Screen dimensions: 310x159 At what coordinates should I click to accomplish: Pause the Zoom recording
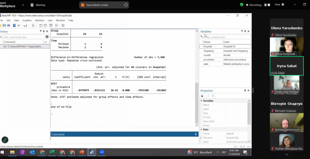click(265, 5)
